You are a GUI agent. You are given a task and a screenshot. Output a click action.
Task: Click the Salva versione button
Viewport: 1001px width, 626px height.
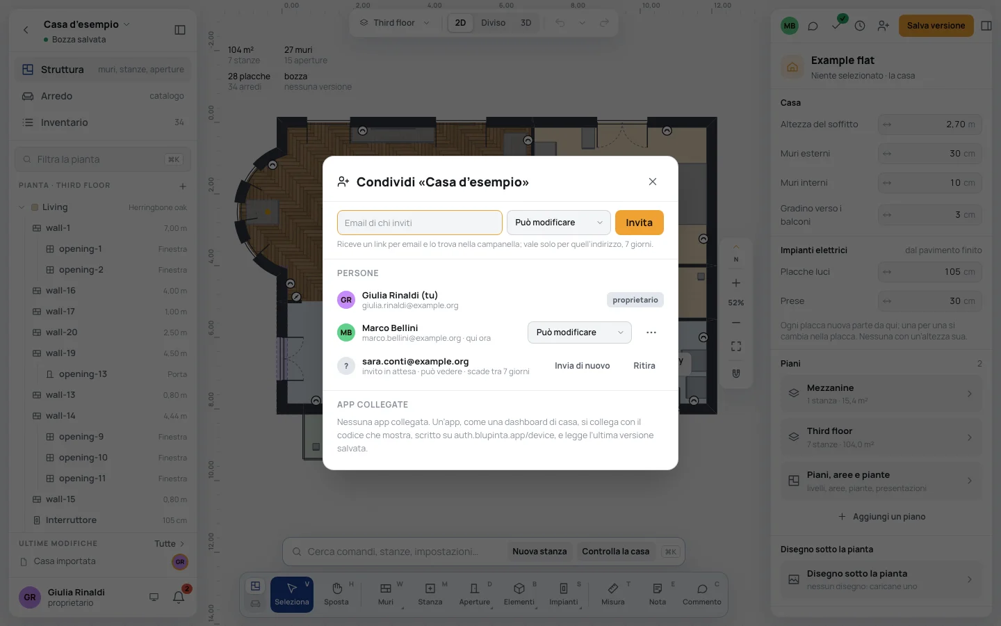tap(936, 26)
